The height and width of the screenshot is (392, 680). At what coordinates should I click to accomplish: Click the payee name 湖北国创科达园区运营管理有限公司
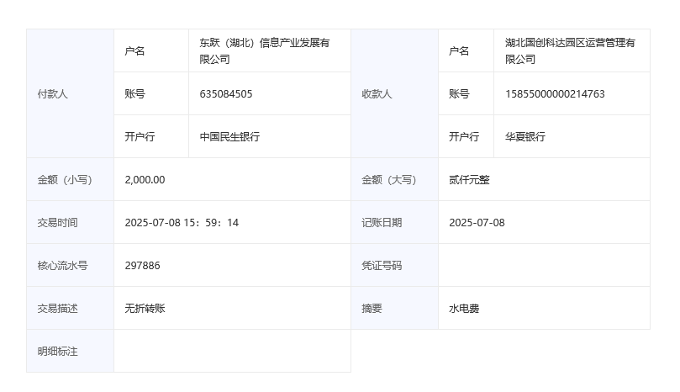(x=570, y=51)
